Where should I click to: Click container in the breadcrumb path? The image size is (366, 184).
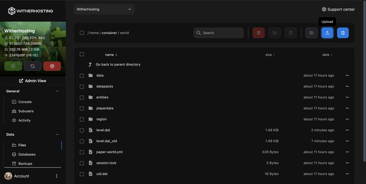point(109,33)
